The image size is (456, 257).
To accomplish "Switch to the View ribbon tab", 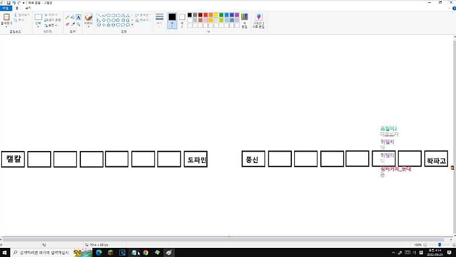I will (x=28, y=8).
